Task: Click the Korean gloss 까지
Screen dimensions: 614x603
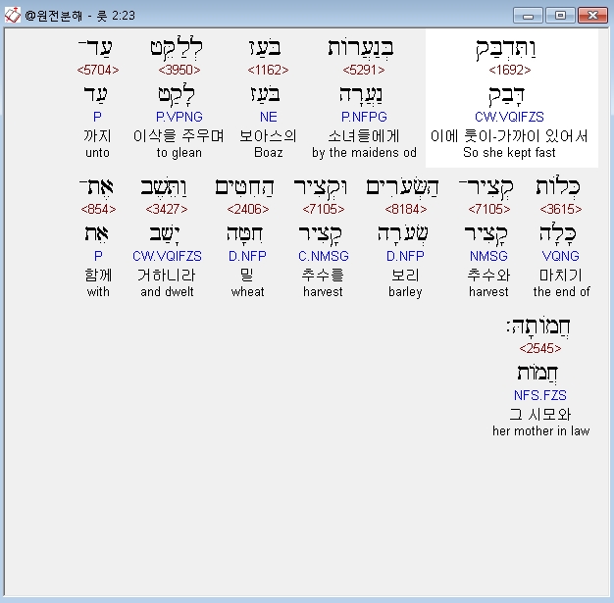Action: point(97,136)
